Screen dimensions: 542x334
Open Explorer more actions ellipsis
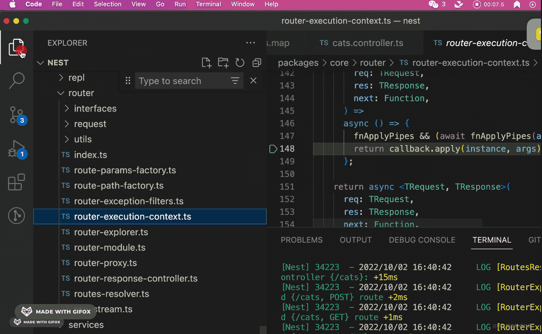pos(250,43)
